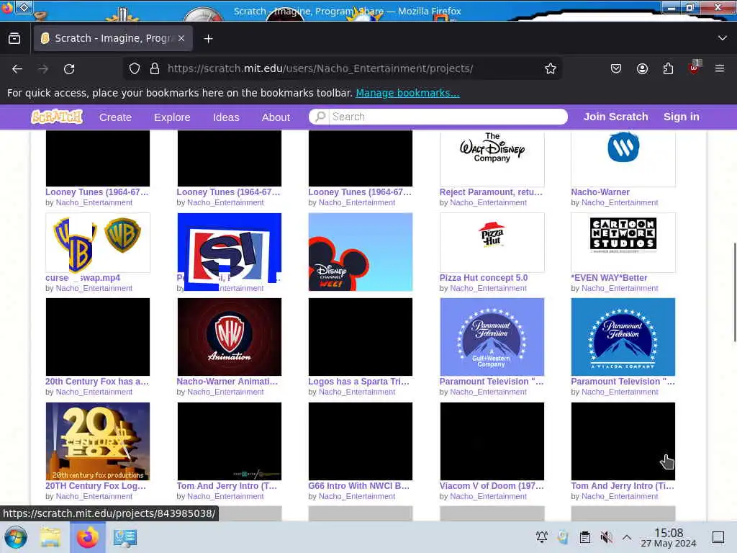Open the Save to Pocket icon
The image size is (737, 553).
616,68
